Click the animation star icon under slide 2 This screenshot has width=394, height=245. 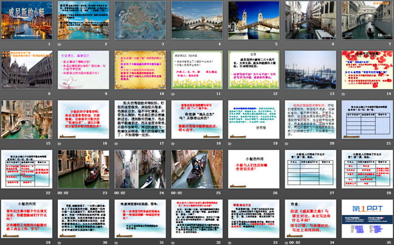tap(60, 44)
